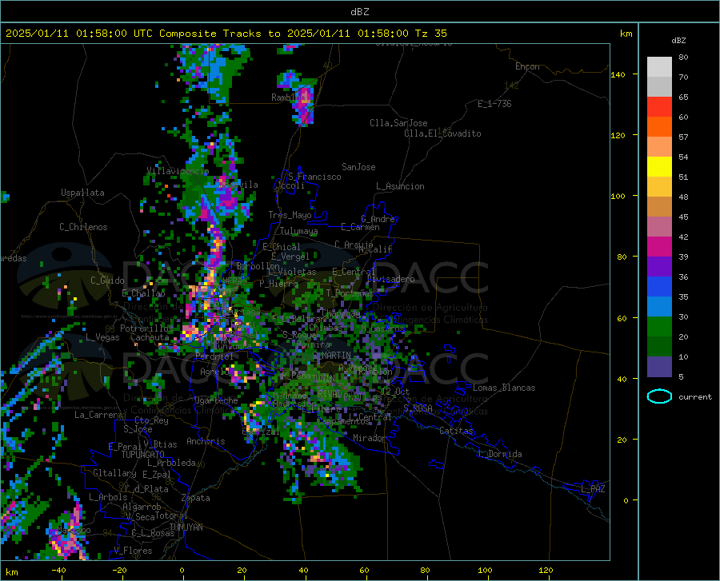Click the 51 dBZ yellow legend swatch
The height and width of the screenshot is (581, 720).
[659, 167]
